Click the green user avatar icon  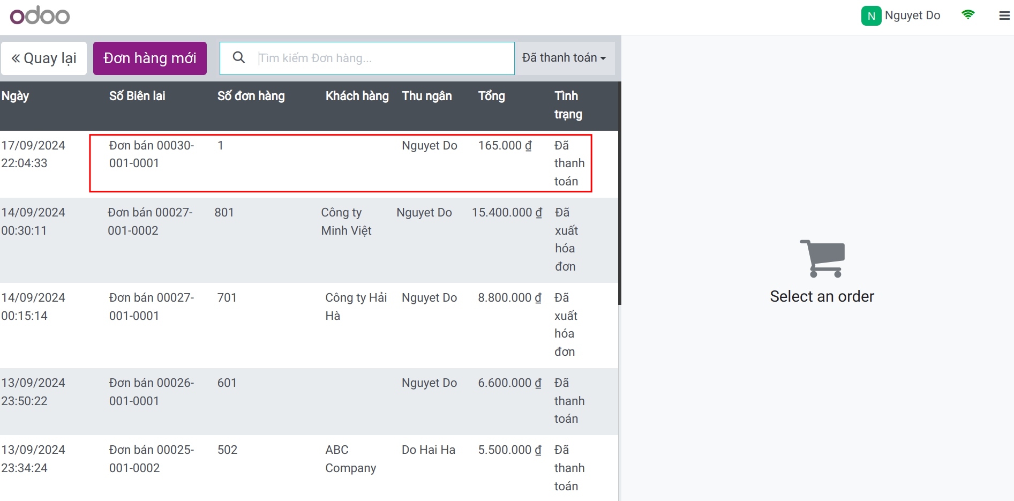(870, 16)
